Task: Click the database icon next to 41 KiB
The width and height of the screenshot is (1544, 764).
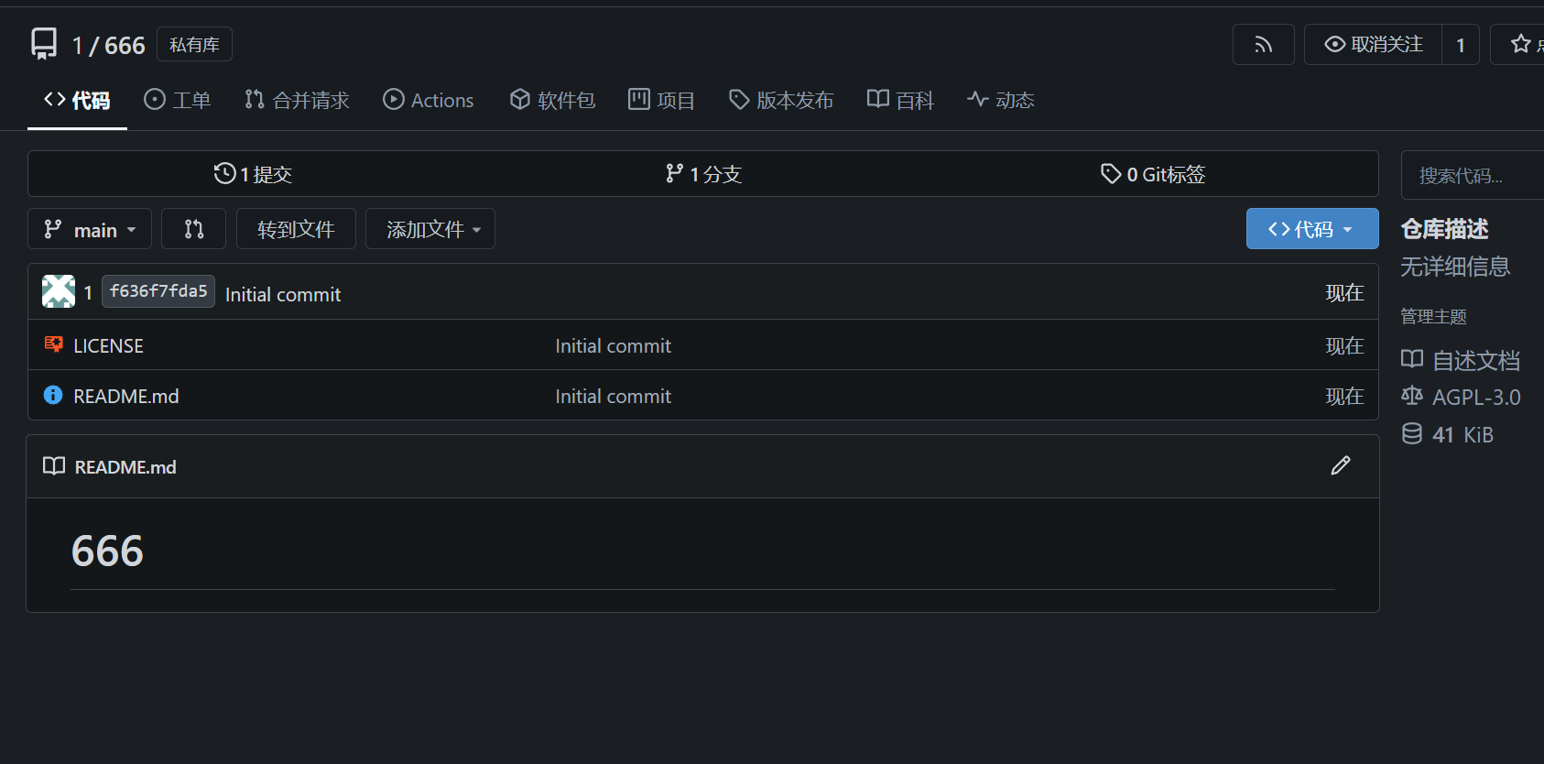Action: (1412, 433)
